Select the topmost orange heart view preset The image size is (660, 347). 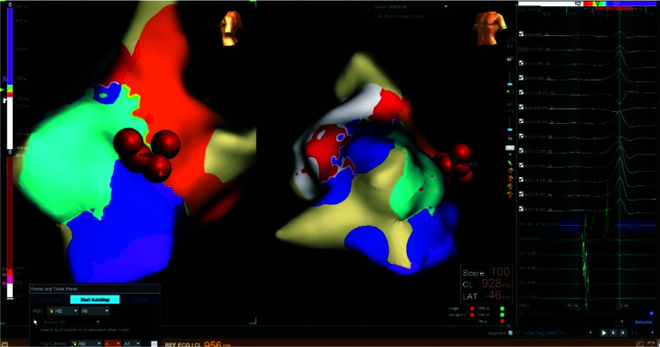pos(510,171)
